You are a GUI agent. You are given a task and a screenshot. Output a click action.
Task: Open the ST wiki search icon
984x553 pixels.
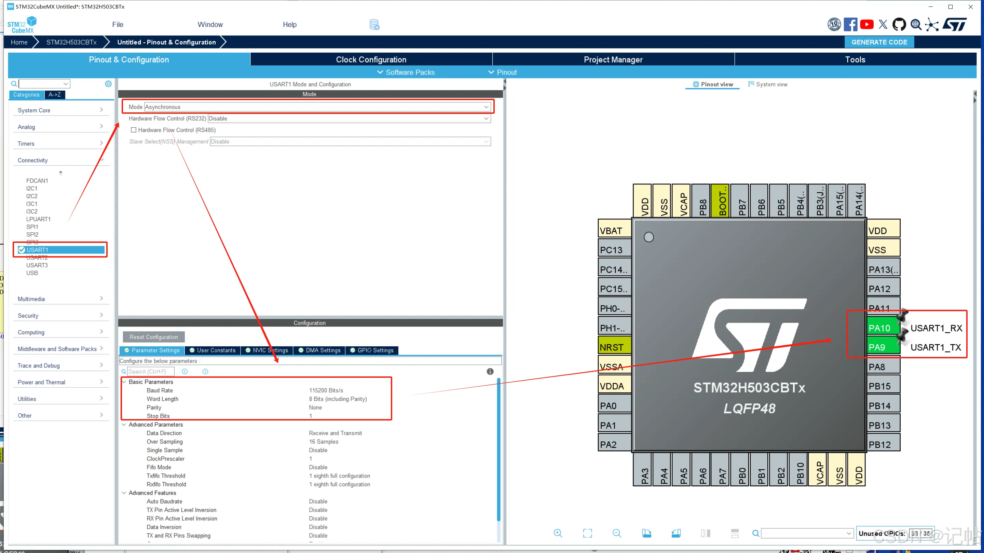916,25
